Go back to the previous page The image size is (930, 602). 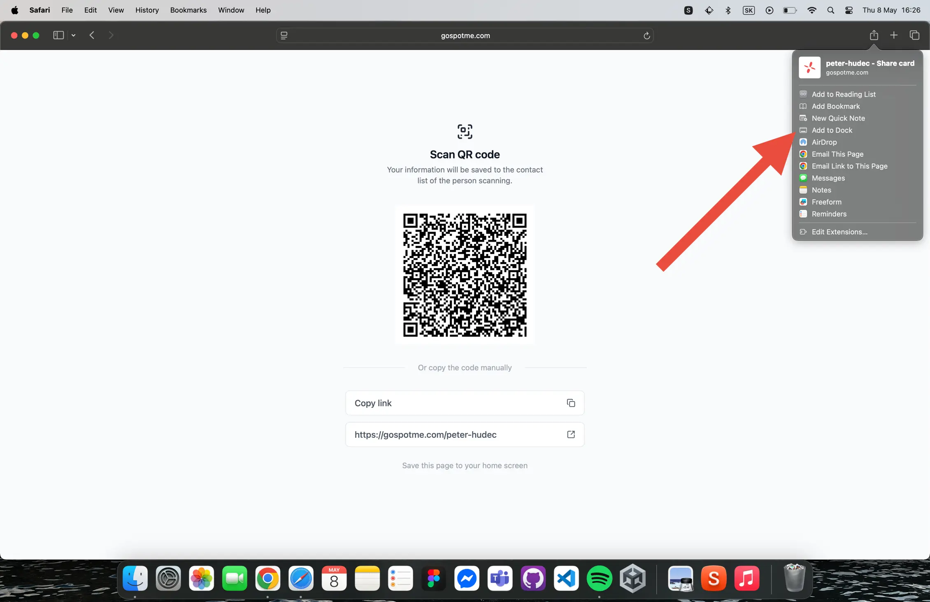click(92, 35)
